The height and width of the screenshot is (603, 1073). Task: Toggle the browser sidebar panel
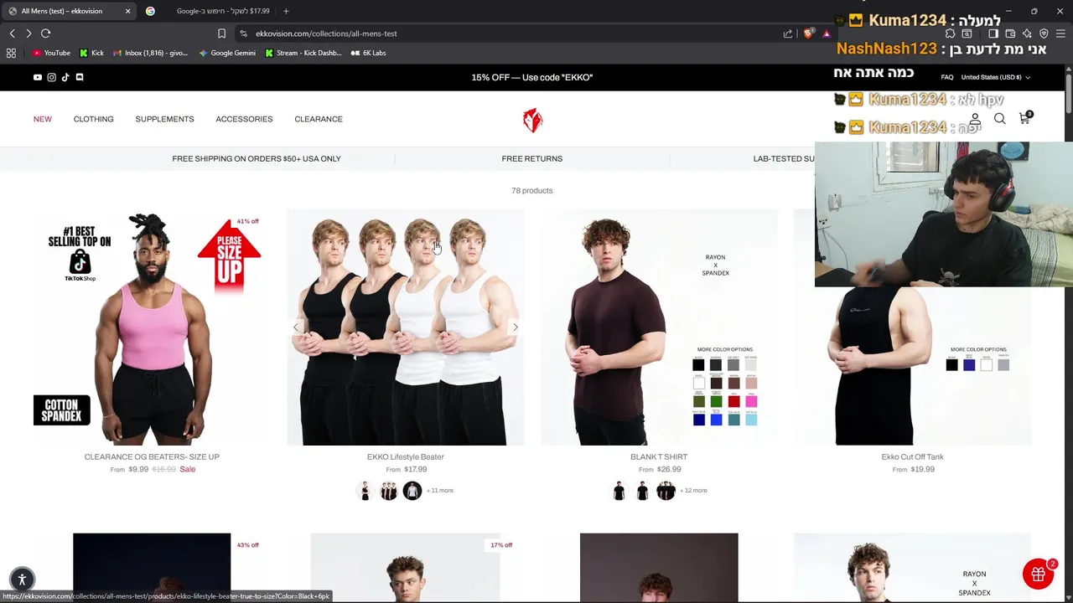[x=993, y=33]
